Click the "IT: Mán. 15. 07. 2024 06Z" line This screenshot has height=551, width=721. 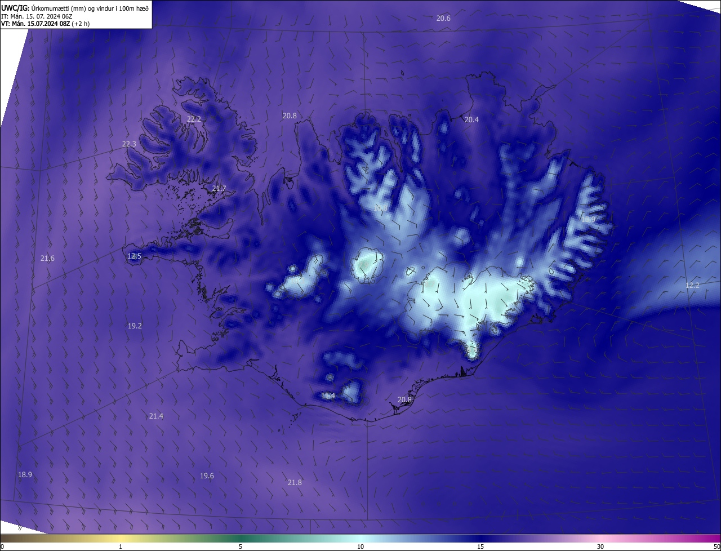(x=35, y=16)
